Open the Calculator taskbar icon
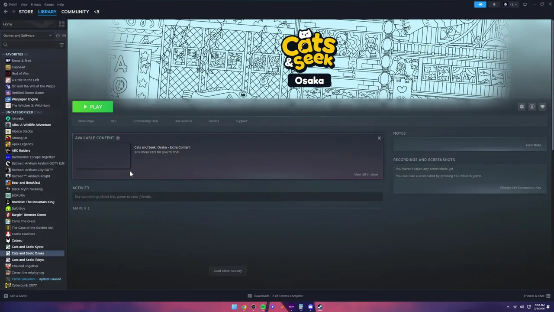 (301, 307)
